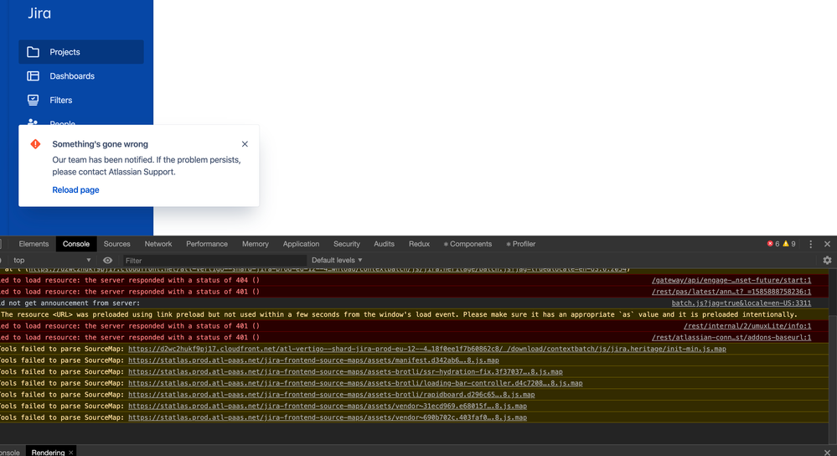
Task: Open the React Profiler tab
Action: (521, 244)
